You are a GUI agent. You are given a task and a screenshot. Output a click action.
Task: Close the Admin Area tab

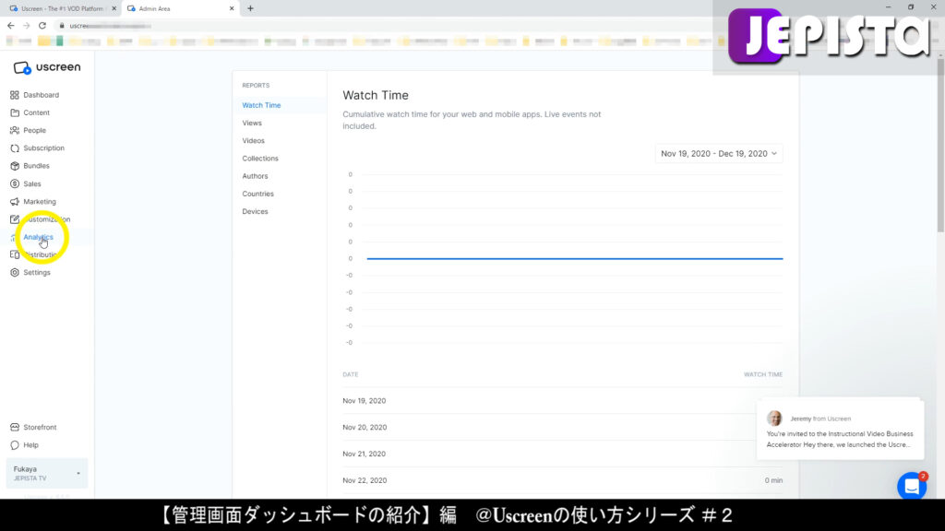point(232,8)
